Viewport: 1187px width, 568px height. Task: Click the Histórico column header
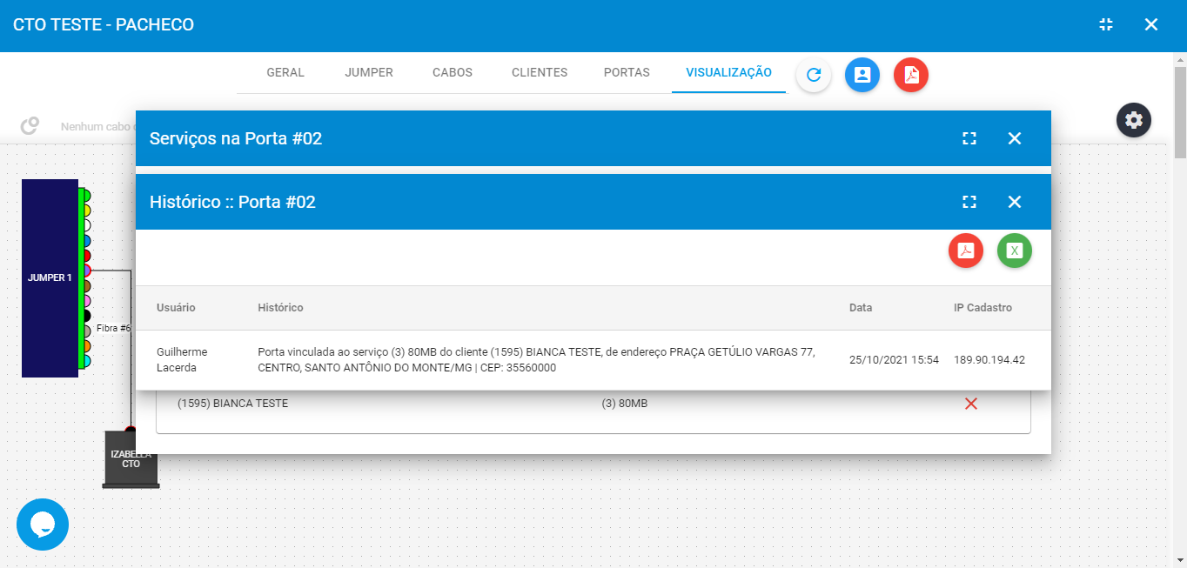click(x=280, y=308)
